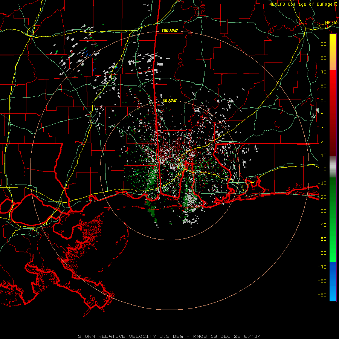Click the -80 value on velocity colorbar
Viewport: 339px width, 339px height.
[322, 281]
